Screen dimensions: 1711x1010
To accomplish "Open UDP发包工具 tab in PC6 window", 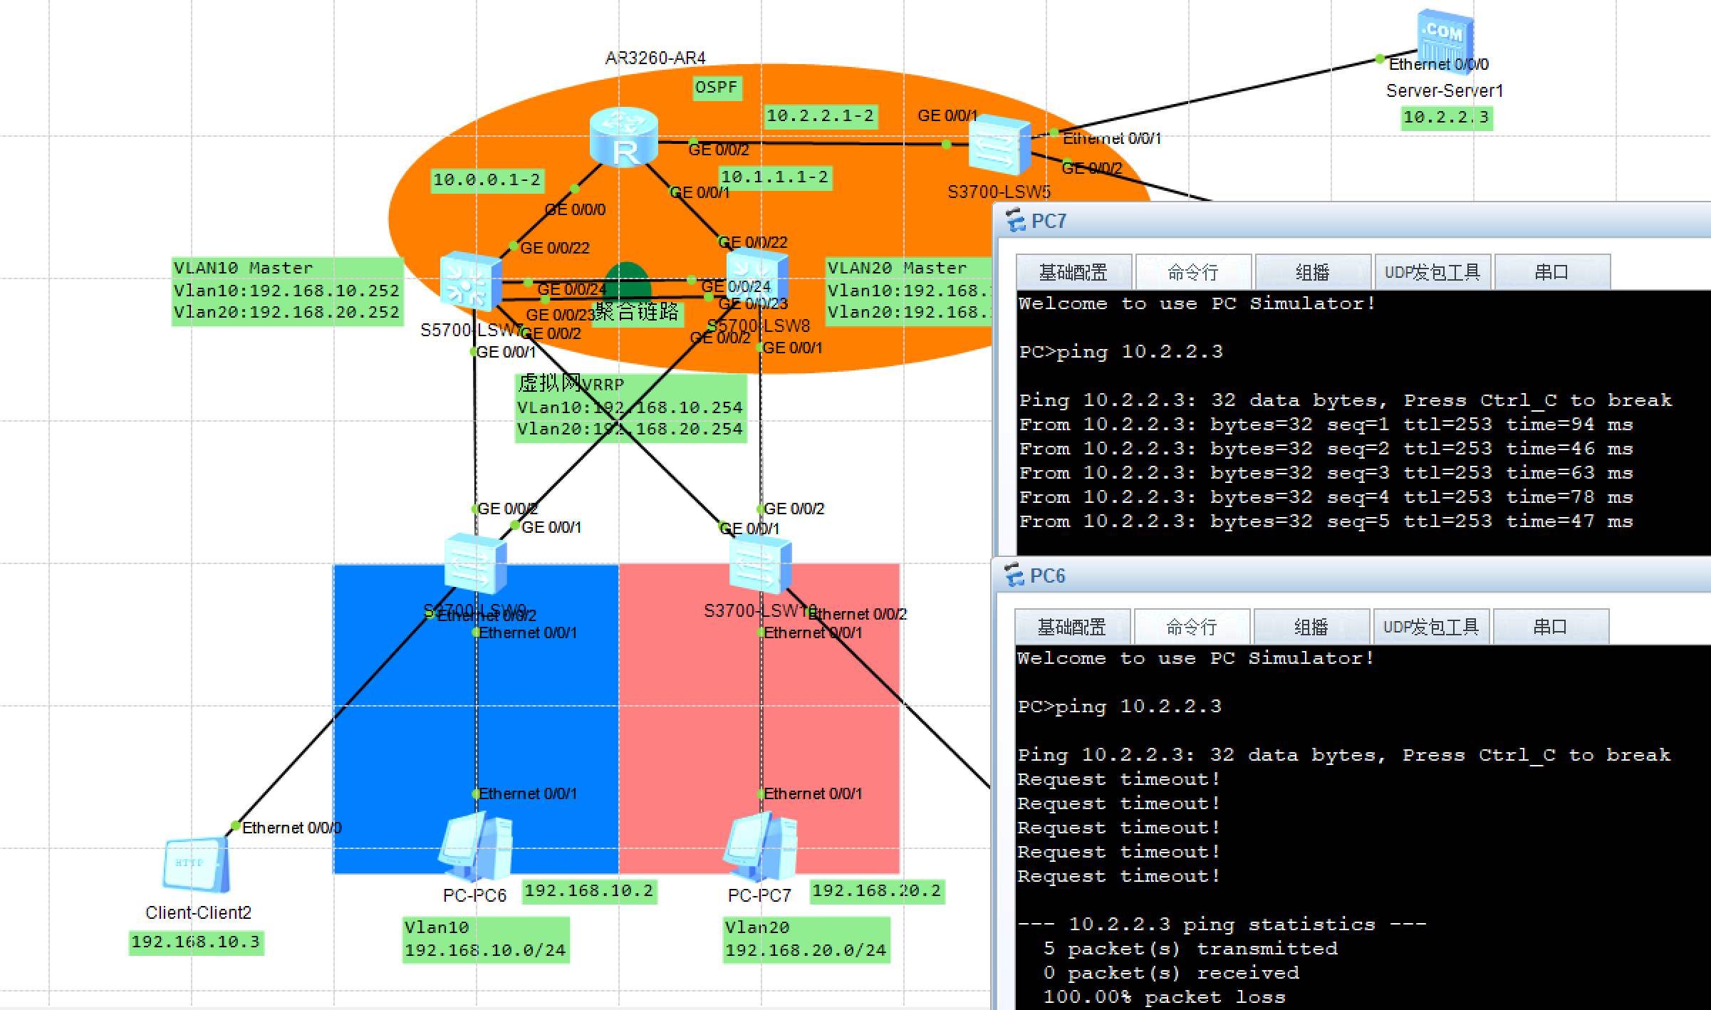I will click(x=1430, y=627).
